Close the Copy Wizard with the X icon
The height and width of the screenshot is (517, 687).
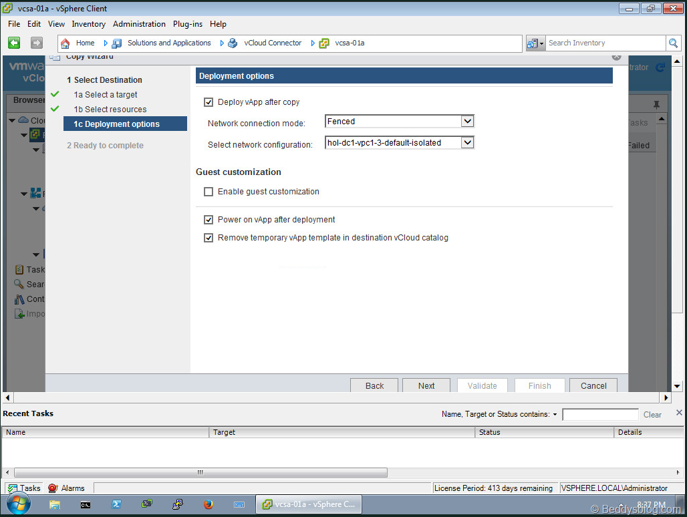coord(616,57)
